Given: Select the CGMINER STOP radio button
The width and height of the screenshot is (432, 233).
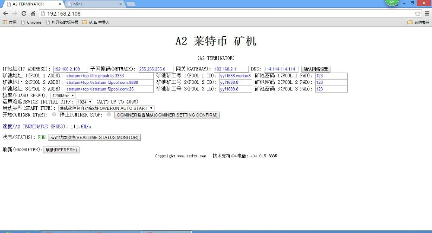Looking at the screenshot, I should (109, 115).
